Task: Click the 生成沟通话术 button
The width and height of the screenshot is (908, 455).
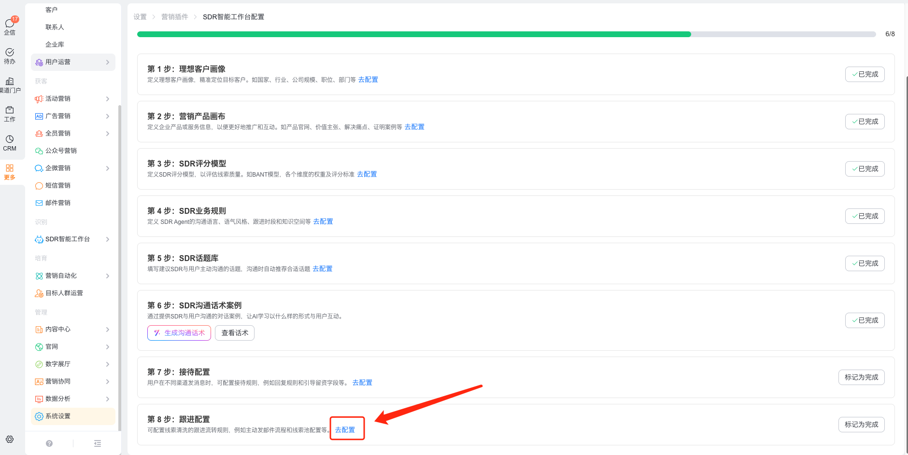Action: pyautogui.click(x=179, y=333)
